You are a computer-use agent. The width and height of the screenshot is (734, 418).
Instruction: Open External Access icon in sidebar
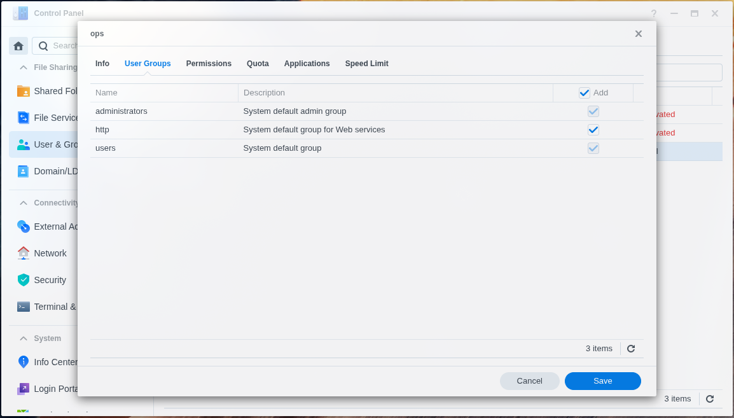[23, 226]
